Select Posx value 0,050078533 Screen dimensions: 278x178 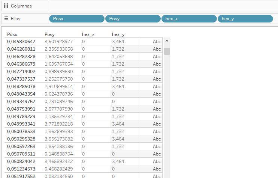(21, 132)
